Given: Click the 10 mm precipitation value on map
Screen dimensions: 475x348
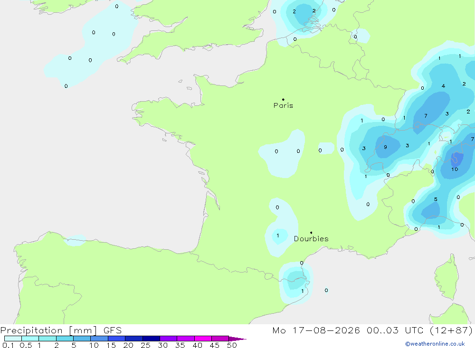Looking at the screenshot, I should (x=455, y=169).
